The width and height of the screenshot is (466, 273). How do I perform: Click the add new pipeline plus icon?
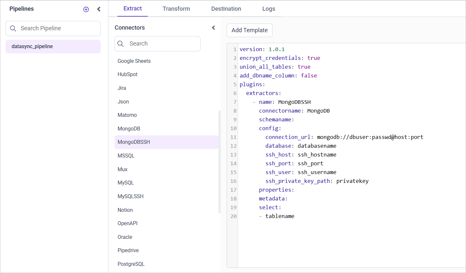tap(86, 9)
